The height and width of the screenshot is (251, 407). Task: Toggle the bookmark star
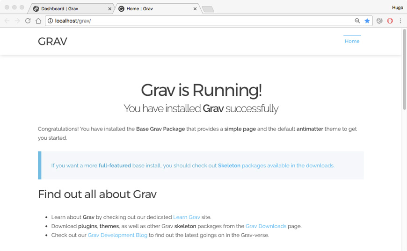click(367, 21)
